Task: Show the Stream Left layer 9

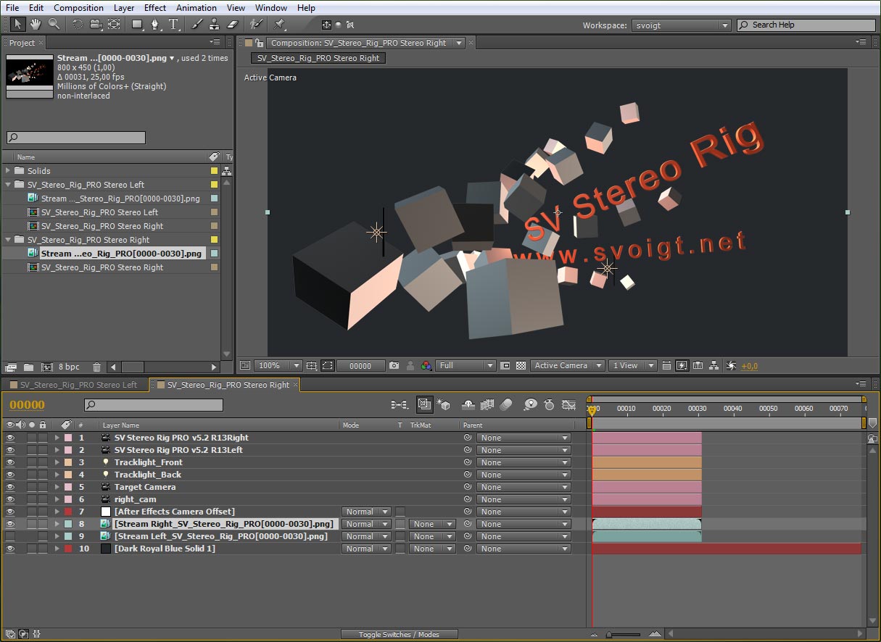Action: click(10, 536)
